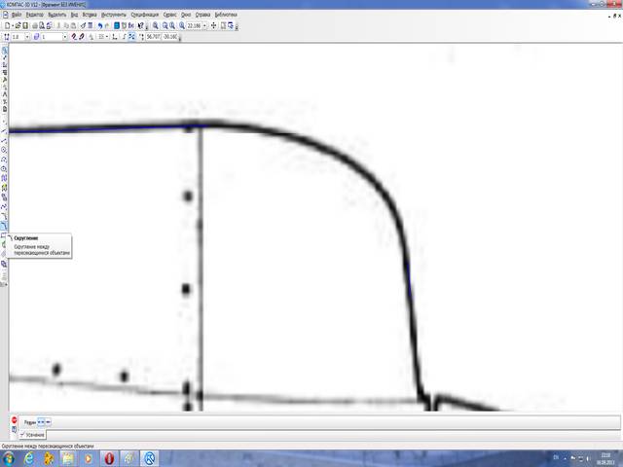Click the Windows Start button
Image resolution: width=623 pixels, height=467 pixels.
coord(8,457)
